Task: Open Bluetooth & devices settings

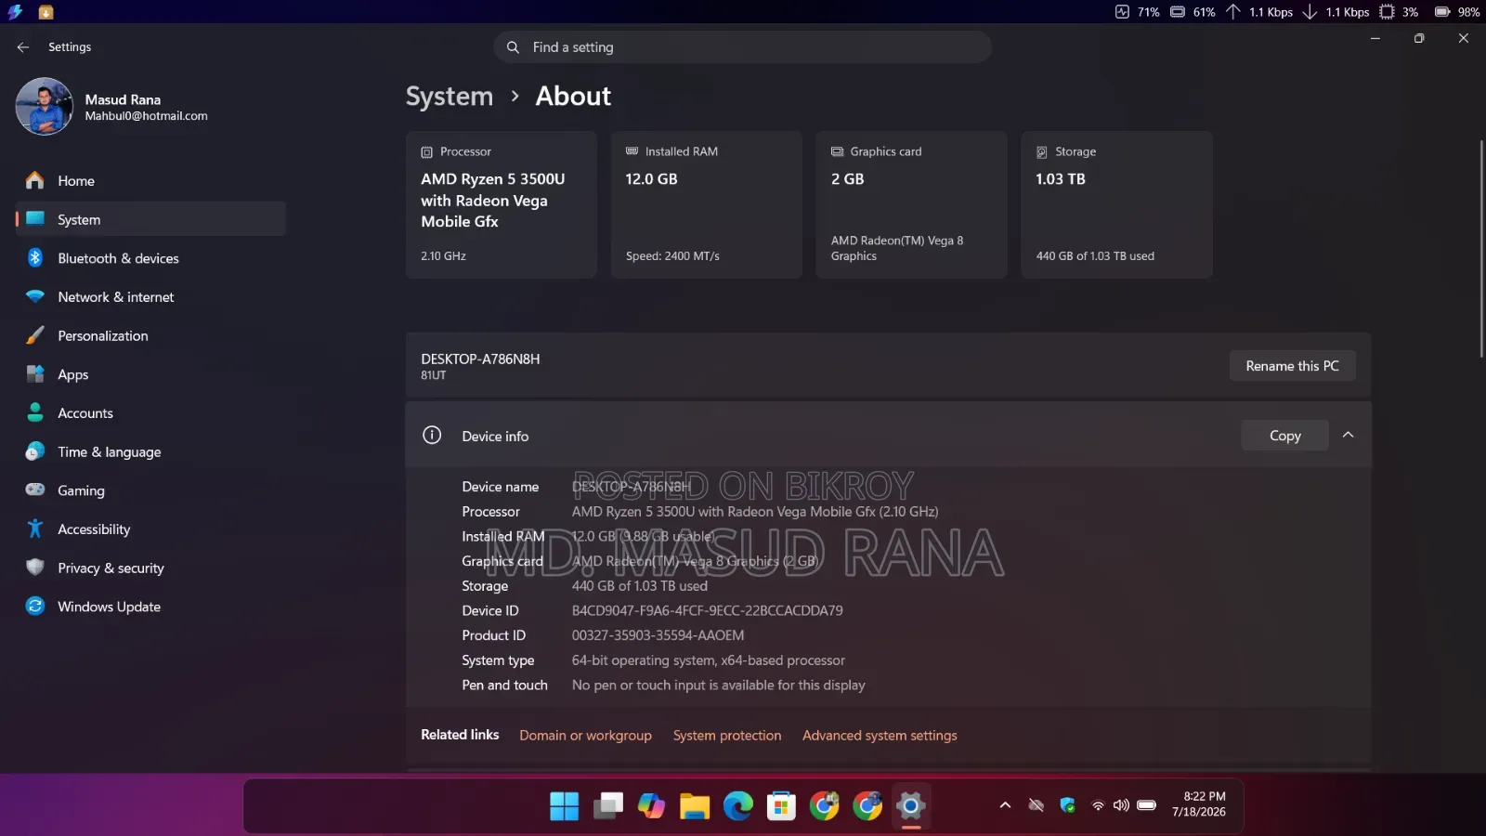Action: (x=150, y=258)
